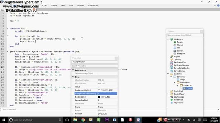Viewport: 220px width, 123px height.
Task: Select the HttpService icon
Action: point(172,102)
